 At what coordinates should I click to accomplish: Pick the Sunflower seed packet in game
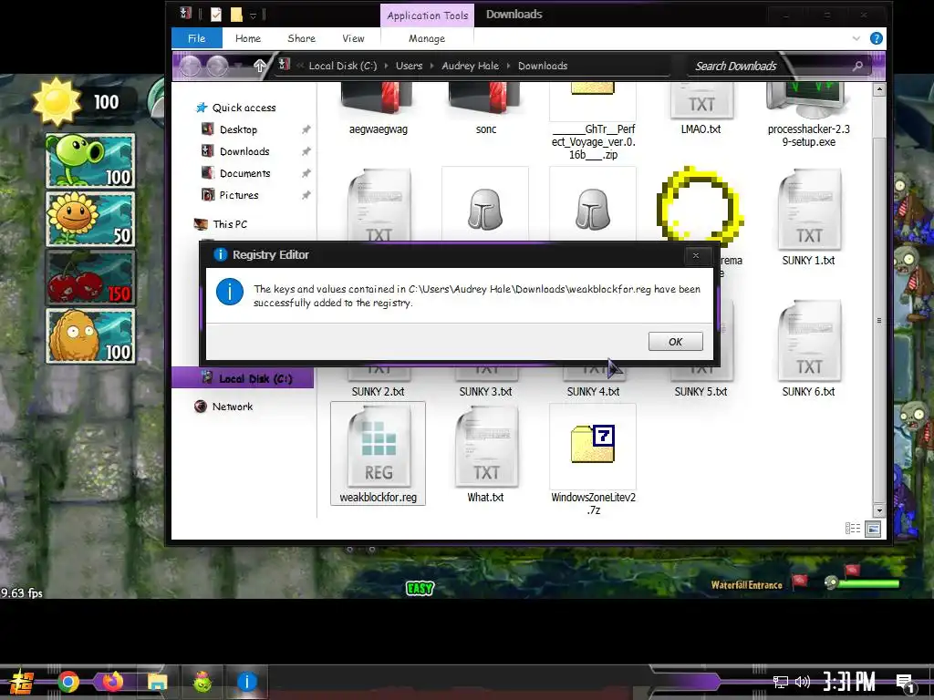[x=90, y=219]
